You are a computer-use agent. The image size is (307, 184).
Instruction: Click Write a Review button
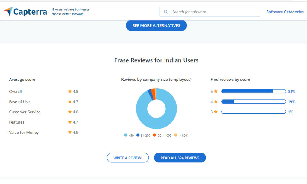coord(128,158)
